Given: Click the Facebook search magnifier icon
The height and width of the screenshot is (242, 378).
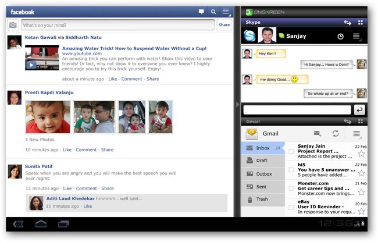Looking at the screenshot, I should [213, 12].
